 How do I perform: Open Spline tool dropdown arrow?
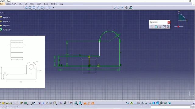pyautogui.click(x=40, y=9)
